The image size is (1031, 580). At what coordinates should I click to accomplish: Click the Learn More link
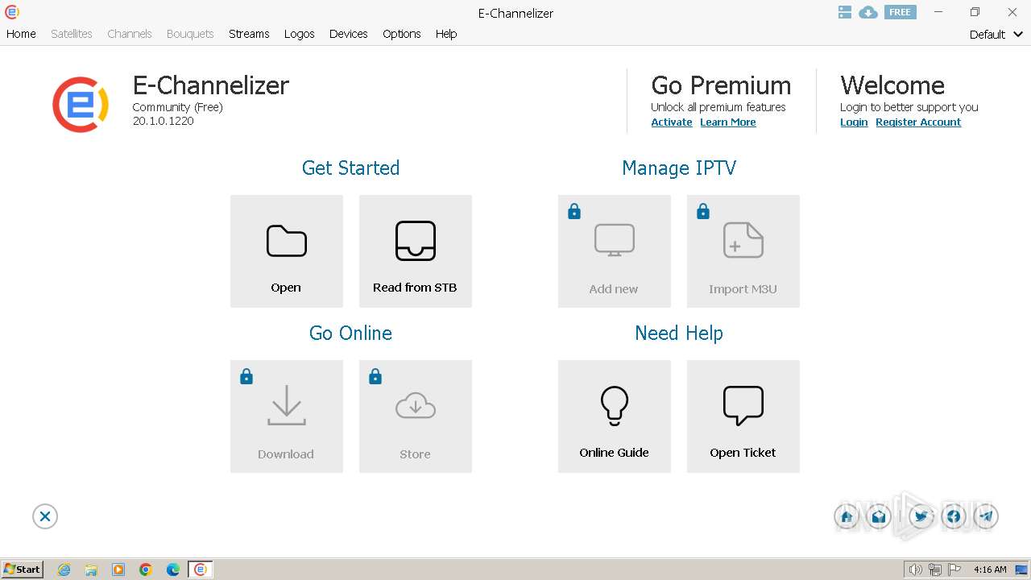(728, 122)
